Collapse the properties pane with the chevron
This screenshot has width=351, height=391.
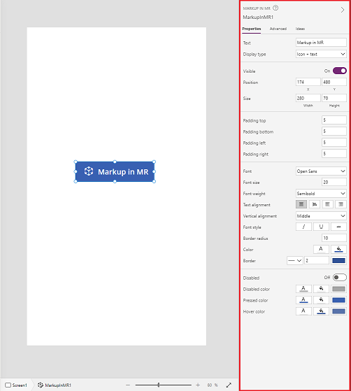click(x=343, y=10)
